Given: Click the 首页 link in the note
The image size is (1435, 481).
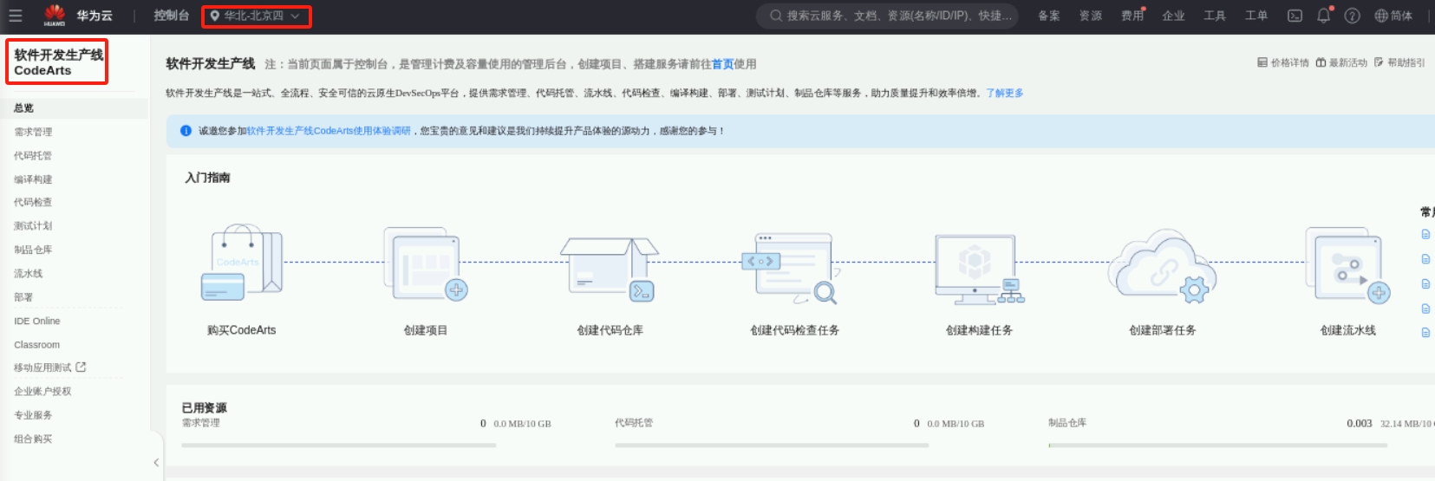Looking at the screenshot, I should coord(722,64).
